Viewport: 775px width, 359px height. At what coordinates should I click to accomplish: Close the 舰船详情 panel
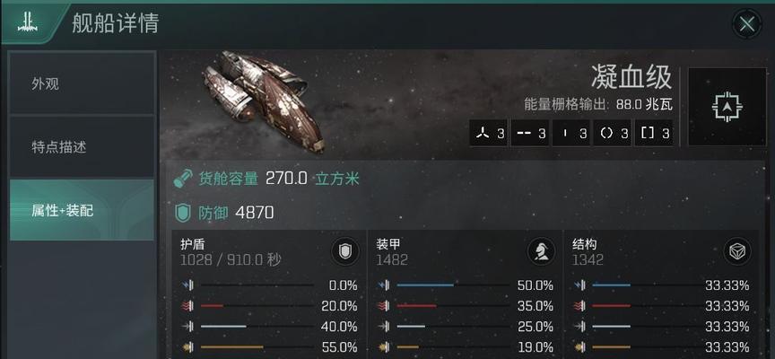[747, 23]
